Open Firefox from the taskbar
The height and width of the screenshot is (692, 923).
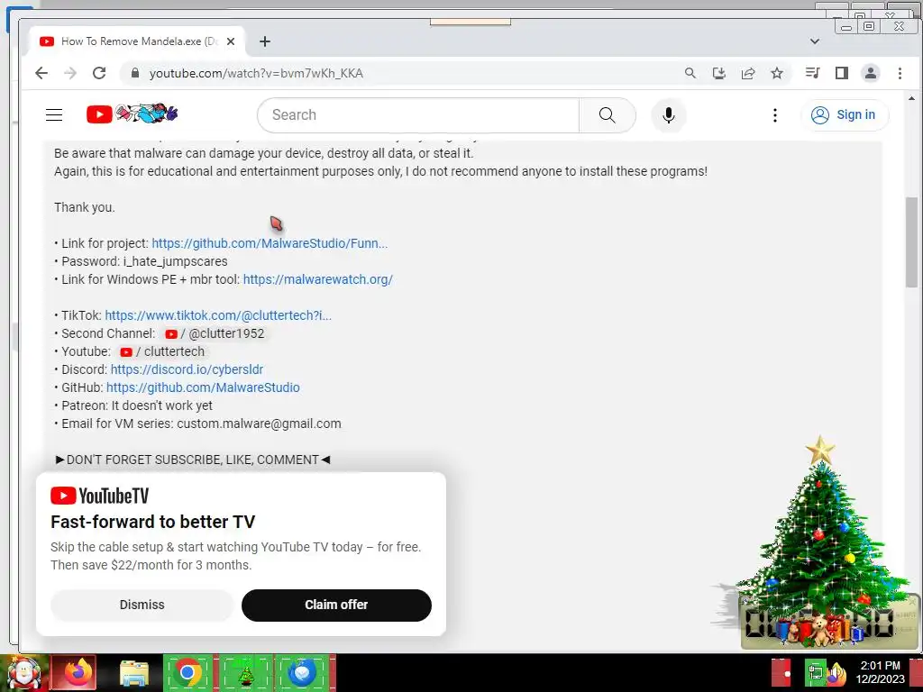pos(76,672)
